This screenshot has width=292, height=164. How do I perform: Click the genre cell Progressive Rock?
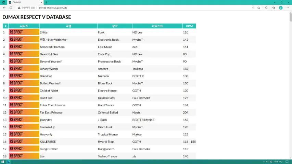click(109, 61)
